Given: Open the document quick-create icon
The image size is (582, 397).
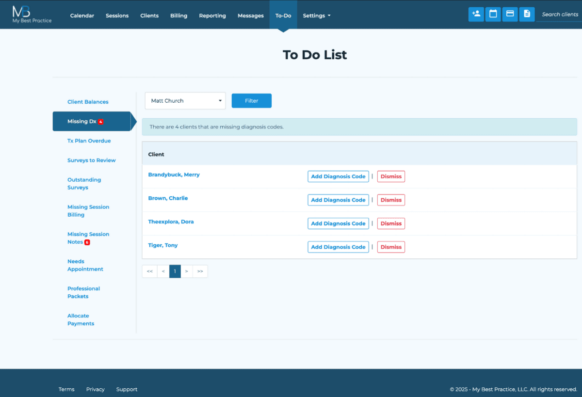Looking at the screenshot, I should click(x=527, y=14).
